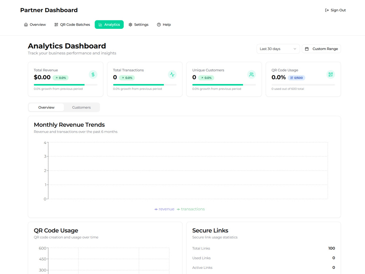Click the Monthly Revenue Trends heading

69,125
